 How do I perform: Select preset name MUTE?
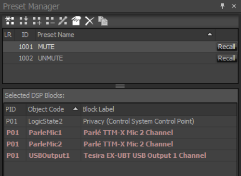(46, 47)
